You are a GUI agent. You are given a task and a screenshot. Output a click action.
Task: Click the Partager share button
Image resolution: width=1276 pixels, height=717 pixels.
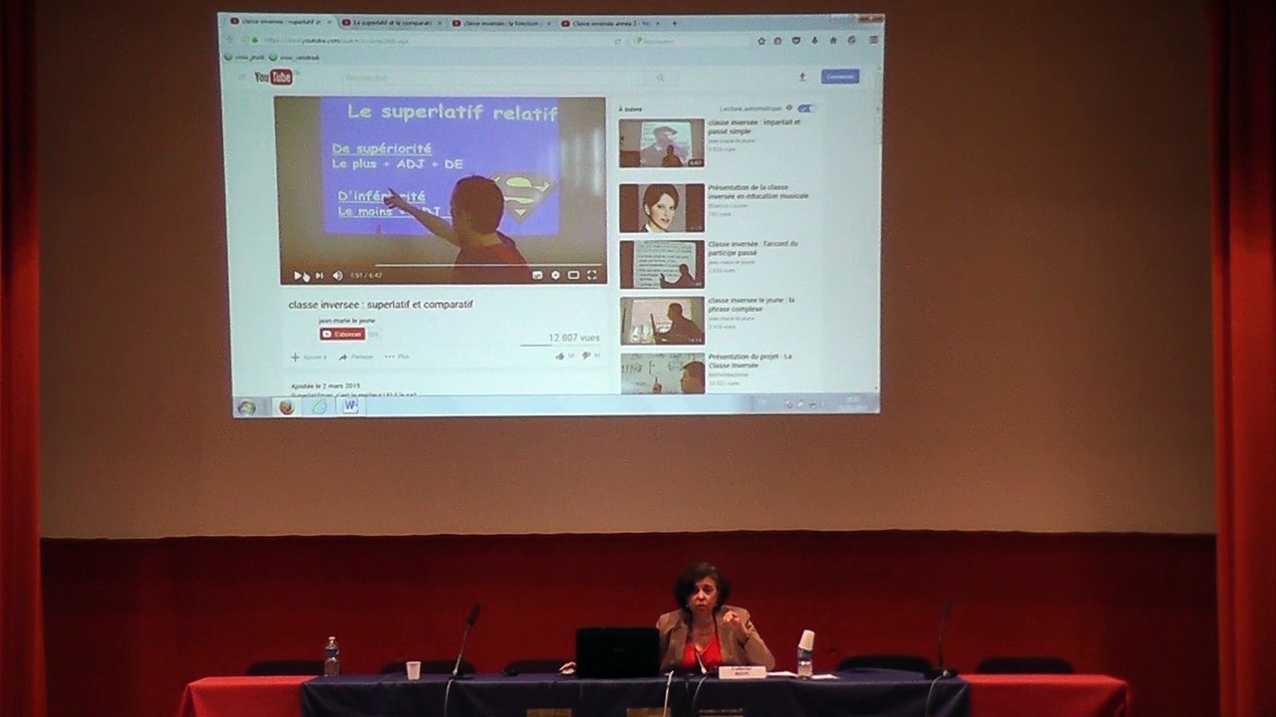pyautogui.click(x=357, y=357)
